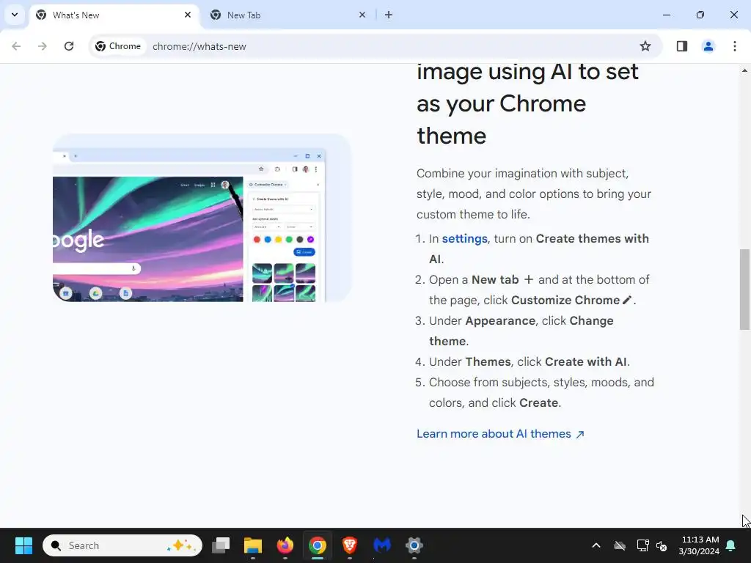The image size is (751, 563).
Task: Click the AI theme preview image
Action: (202, 218)
